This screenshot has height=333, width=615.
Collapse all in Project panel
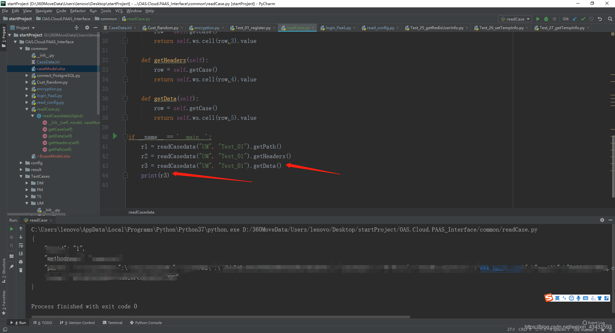pos(76,28)
